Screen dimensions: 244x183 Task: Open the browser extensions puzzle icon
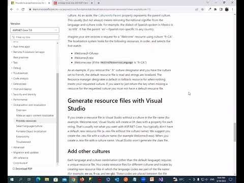pos(215,10)
